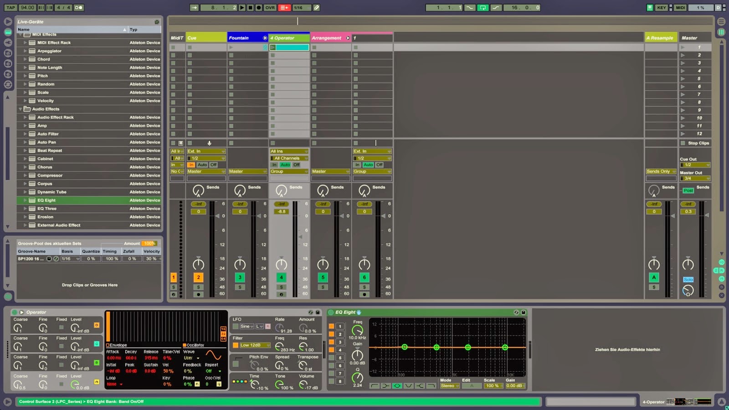The image size is (729, 410).
Task: Toggle the return A activator button
Action: coord(654,277)
